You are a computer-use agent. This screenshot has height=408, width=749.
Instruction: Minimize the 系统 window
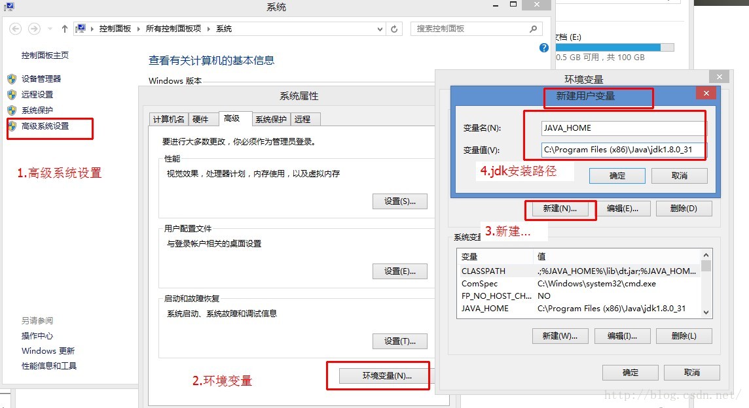pyautogui.click(x=496, y=5)
